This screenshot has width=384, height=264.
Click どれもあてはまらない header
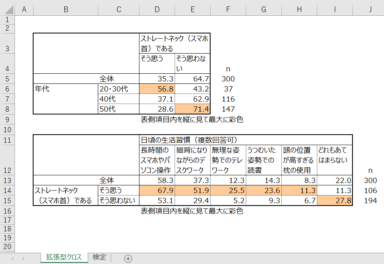pyautogui.click(x=335, y=160)
